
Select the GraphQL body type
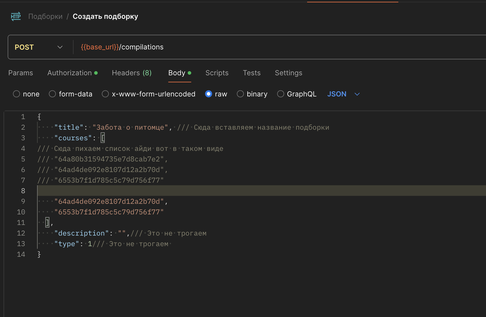point(281,94)
